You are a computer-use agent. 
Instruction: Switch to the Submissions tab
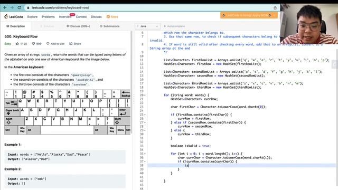pyautogui.click(x=109, y=26)
